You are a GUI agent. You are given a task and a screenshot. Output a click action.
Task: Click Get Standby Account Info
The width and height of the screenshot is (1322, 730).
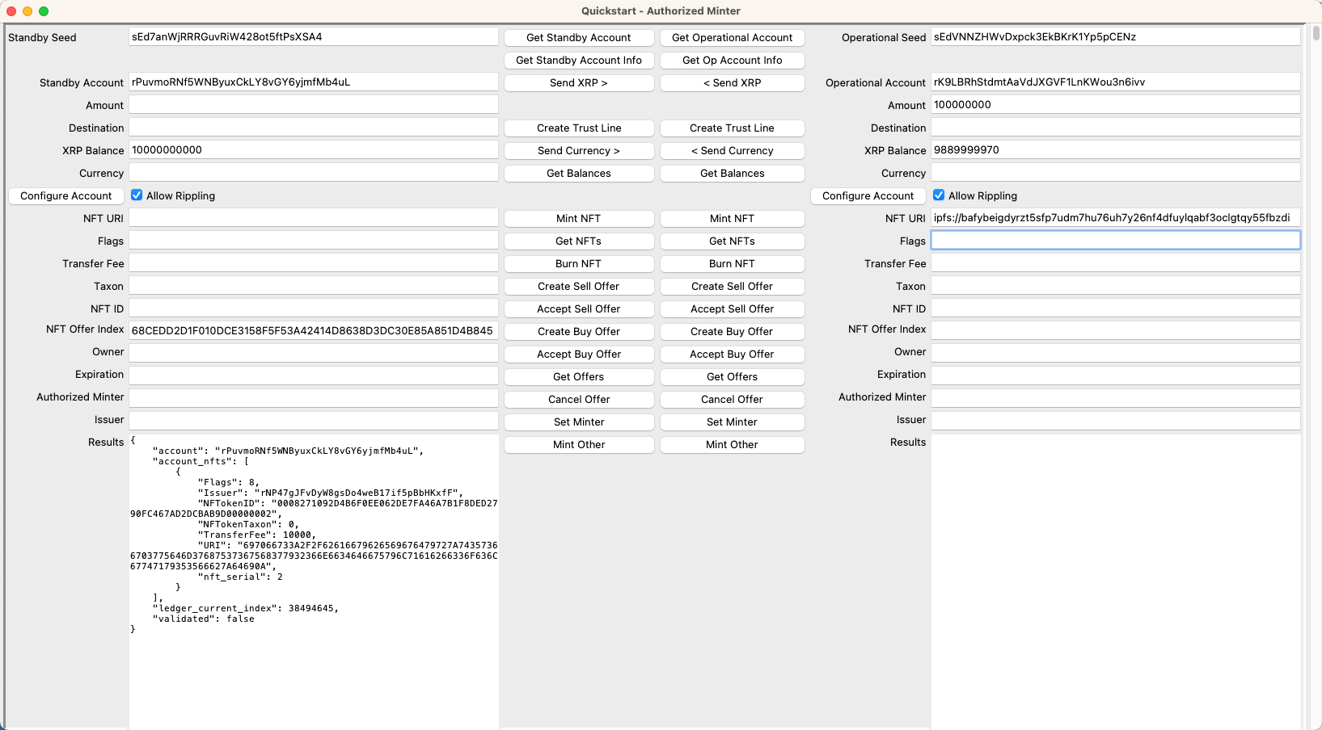pos(578,60)
